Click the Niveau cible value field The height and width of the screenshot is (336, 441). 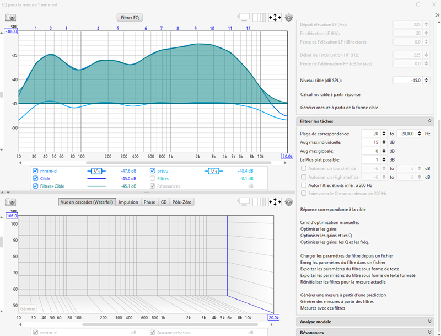pos(408,80)
